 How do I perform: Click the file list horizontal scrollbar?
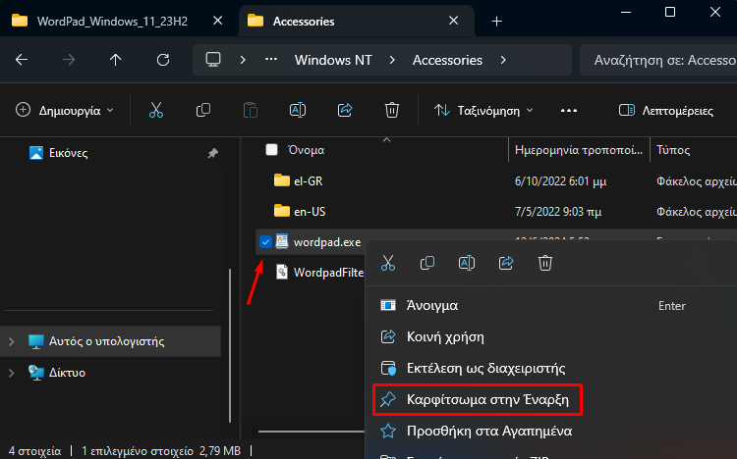point(312,432)
